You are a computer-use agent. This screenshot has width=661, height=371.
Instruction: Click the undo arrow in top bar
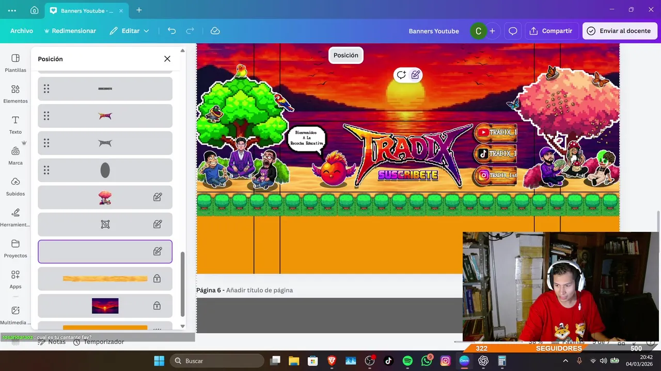point(172,31)
